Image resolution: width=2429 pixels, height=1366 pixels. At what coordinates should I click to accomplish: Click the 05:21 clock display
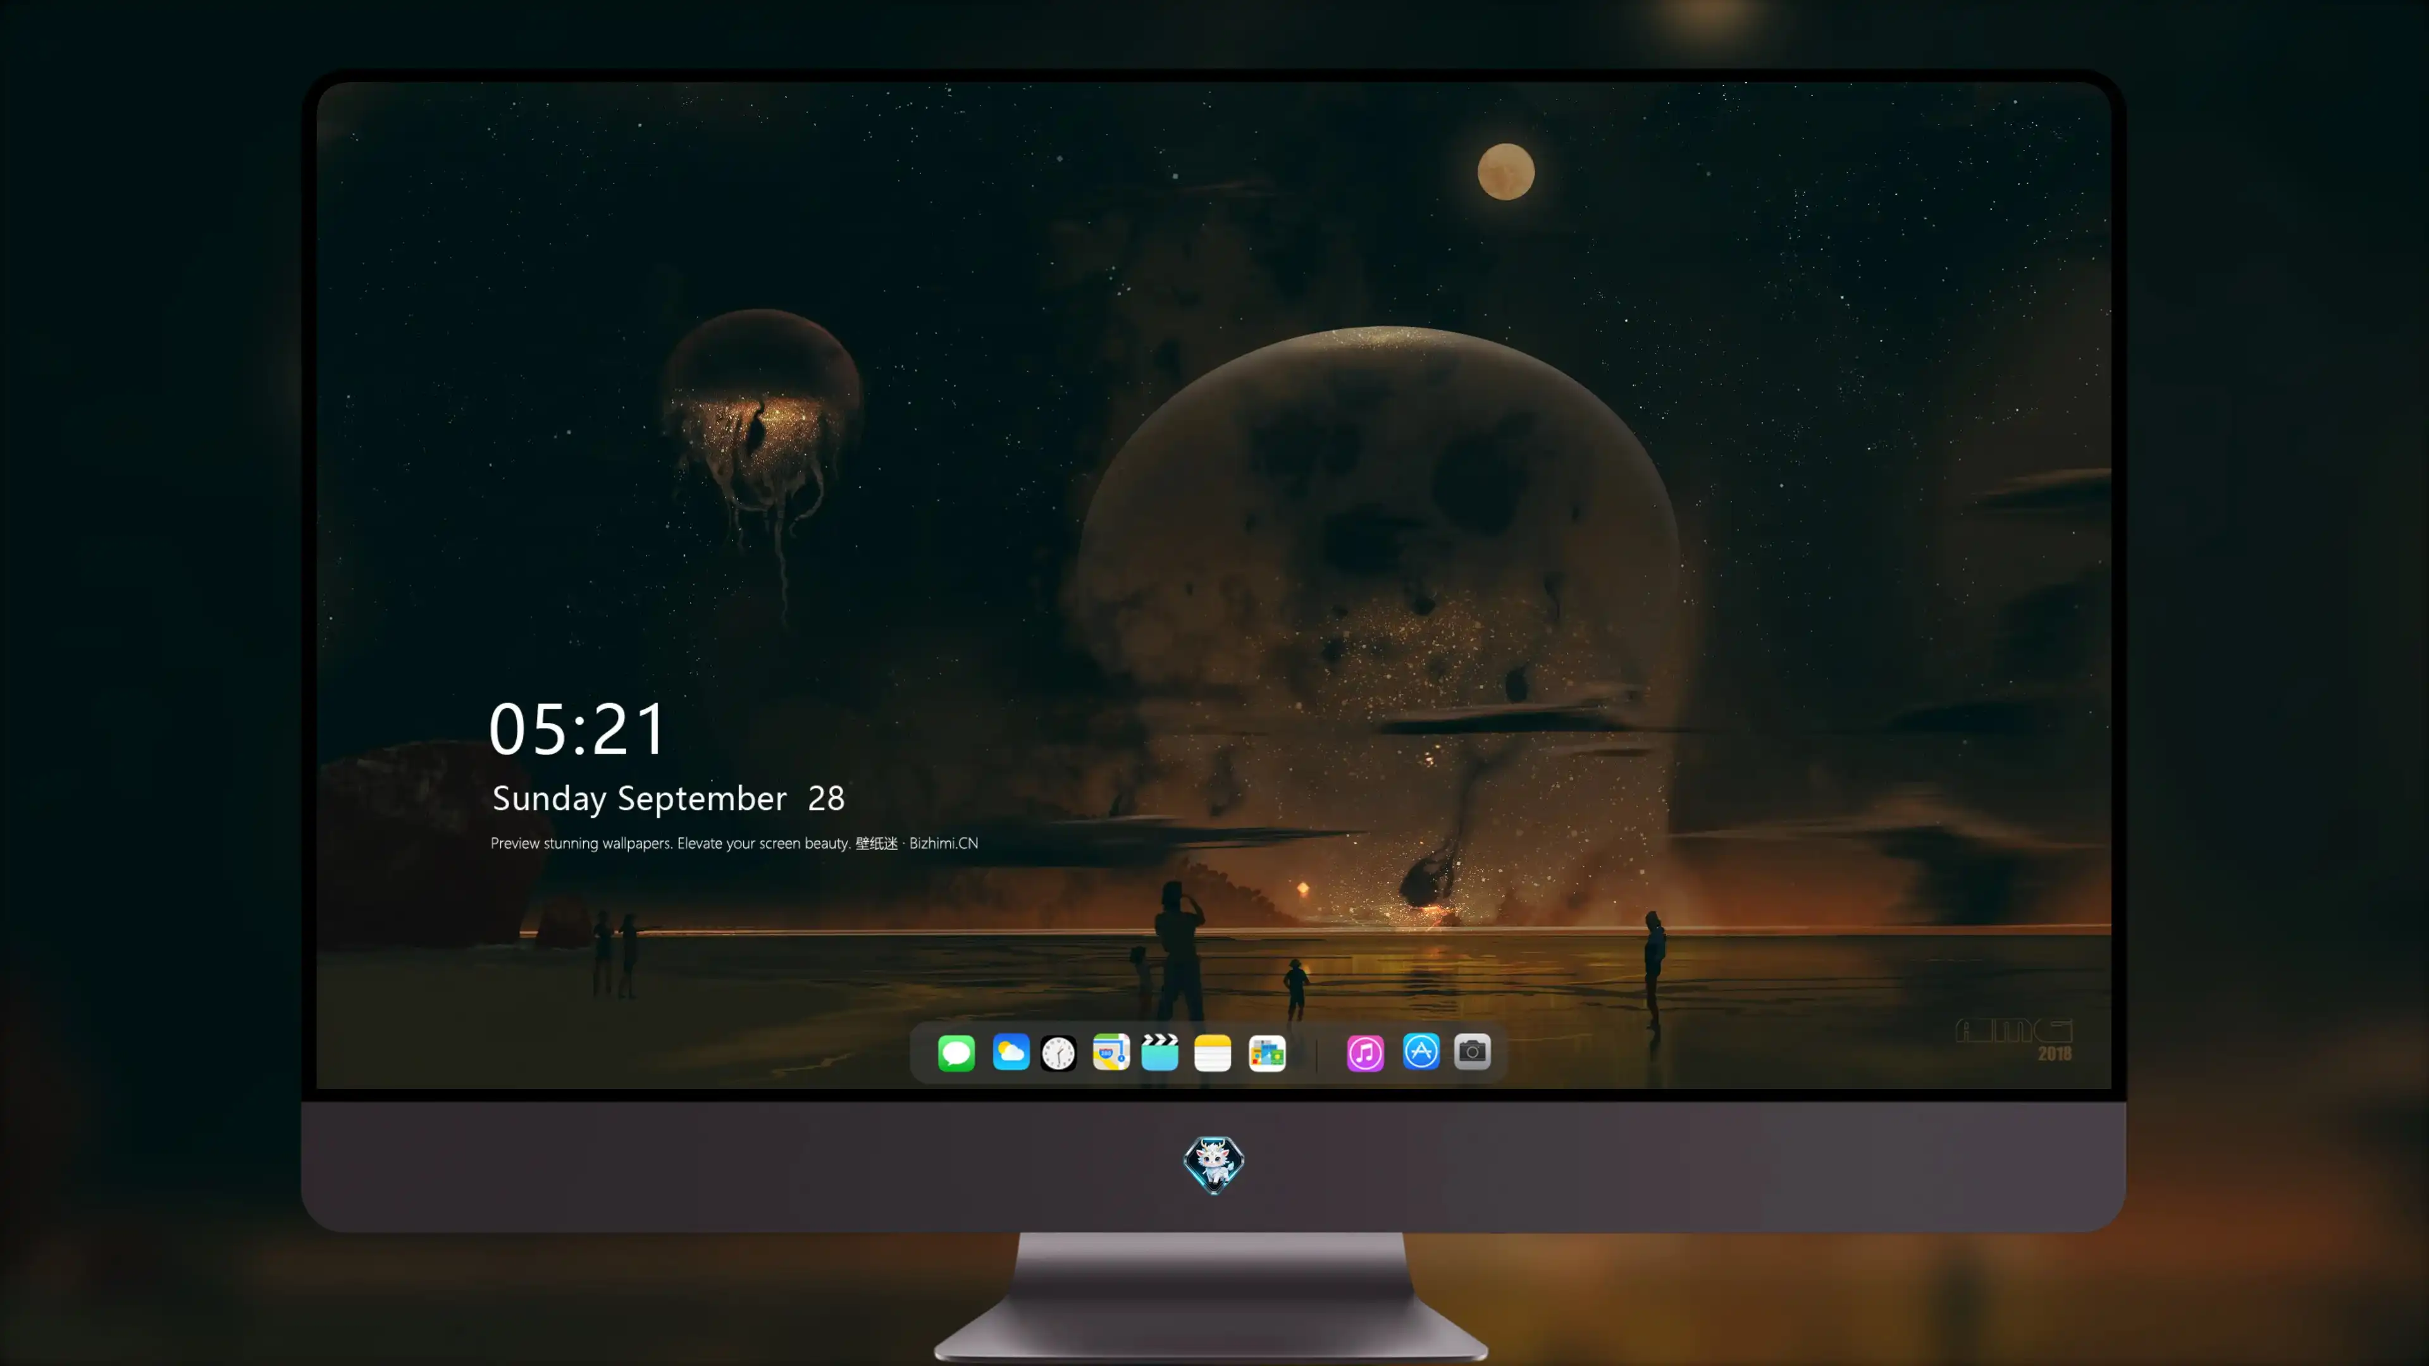click(577, 729)
